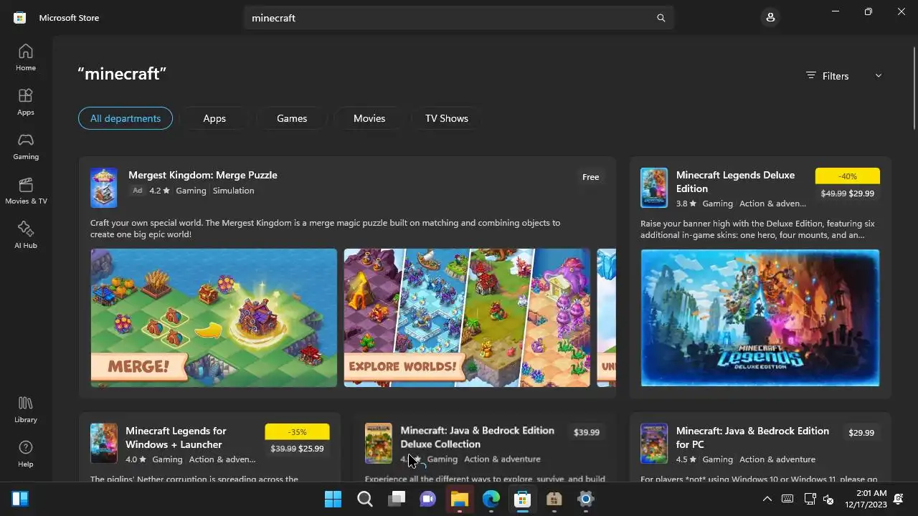Select All departments filter tab
The height and width of the screenshot is (516, 918).
[126, 118]
